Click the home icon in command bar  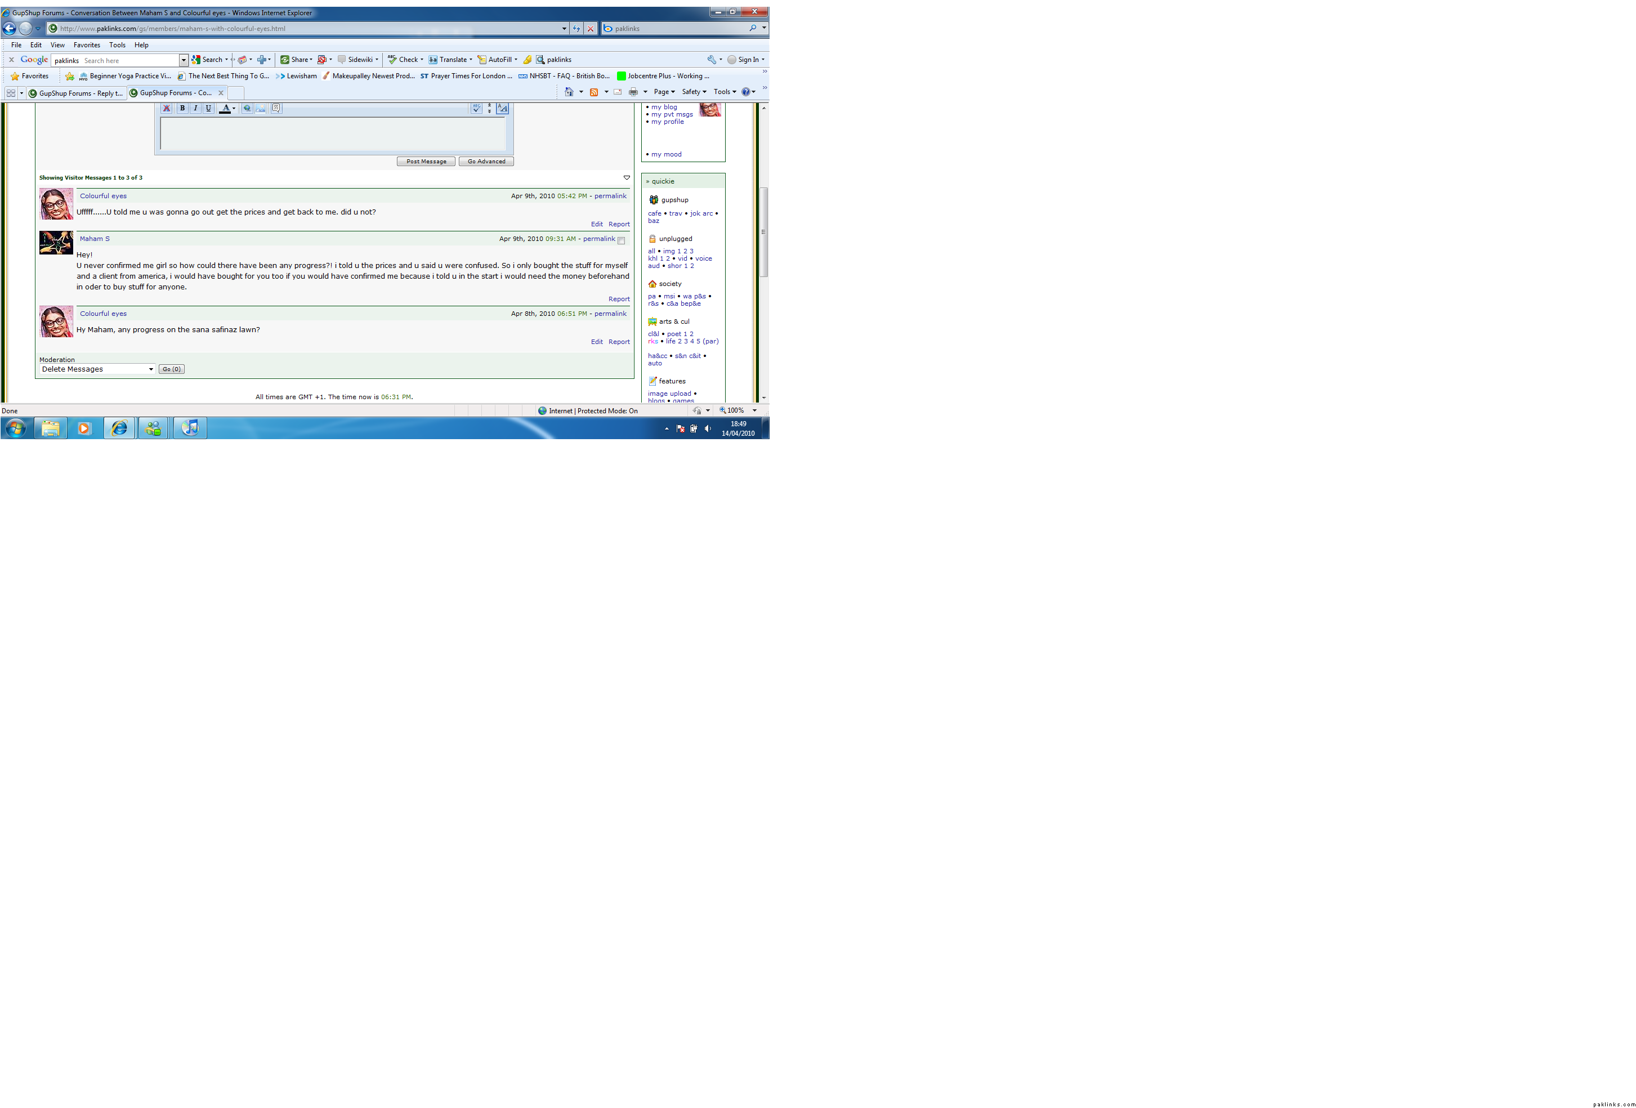coord(569,92)
